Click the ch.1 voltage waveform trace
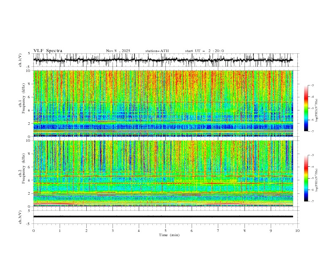 point(163,60)
